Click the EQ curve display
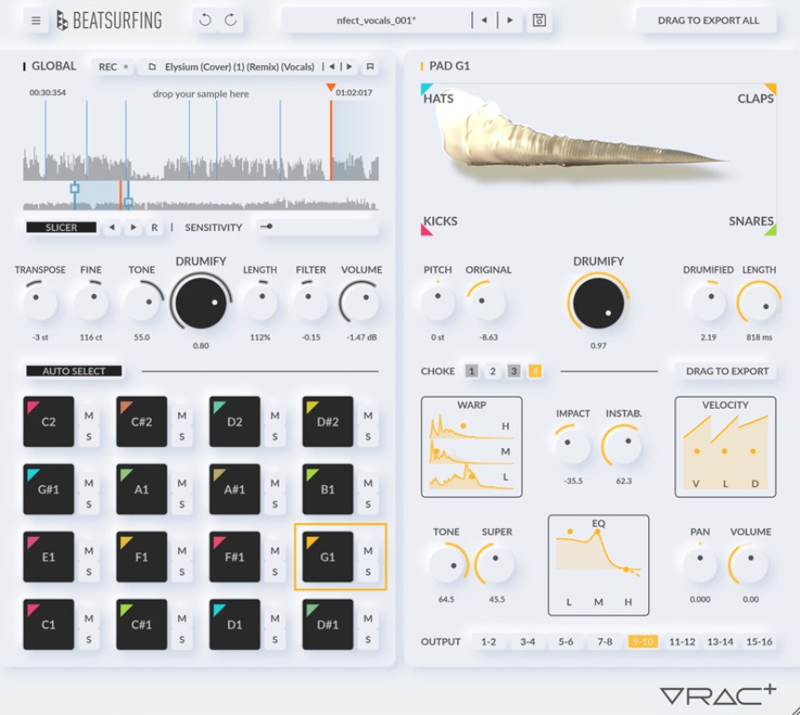800x715 pixels. [599, 565]
